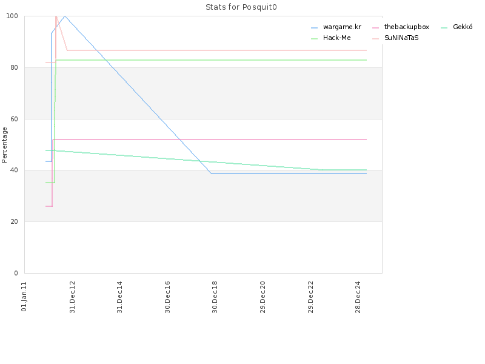Select the 29.Dec.20 axis date label
This screenshot has height=364, width=485.
(x=263, y=297)
